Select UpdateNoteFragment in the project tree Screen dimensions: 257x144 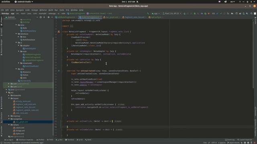(34, 60)
